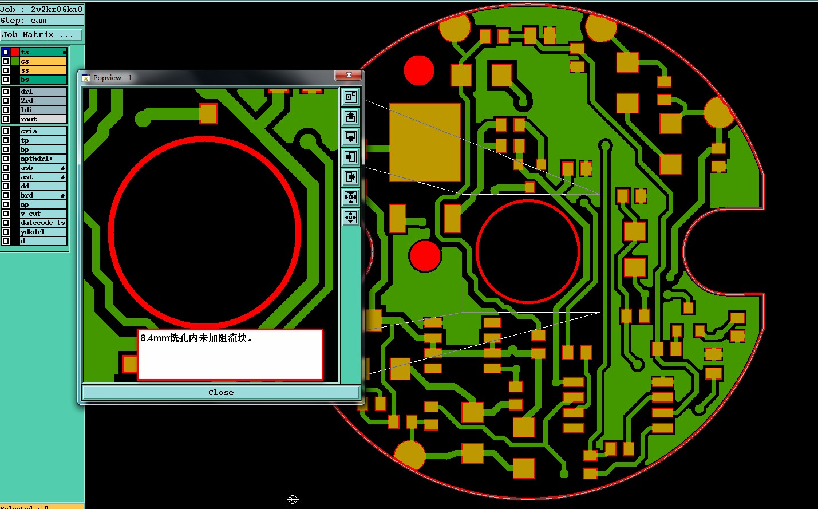Select the datecode-ts layer name
Image resolution: width=818 pixels, height=509 pixels.
[44, 223]
